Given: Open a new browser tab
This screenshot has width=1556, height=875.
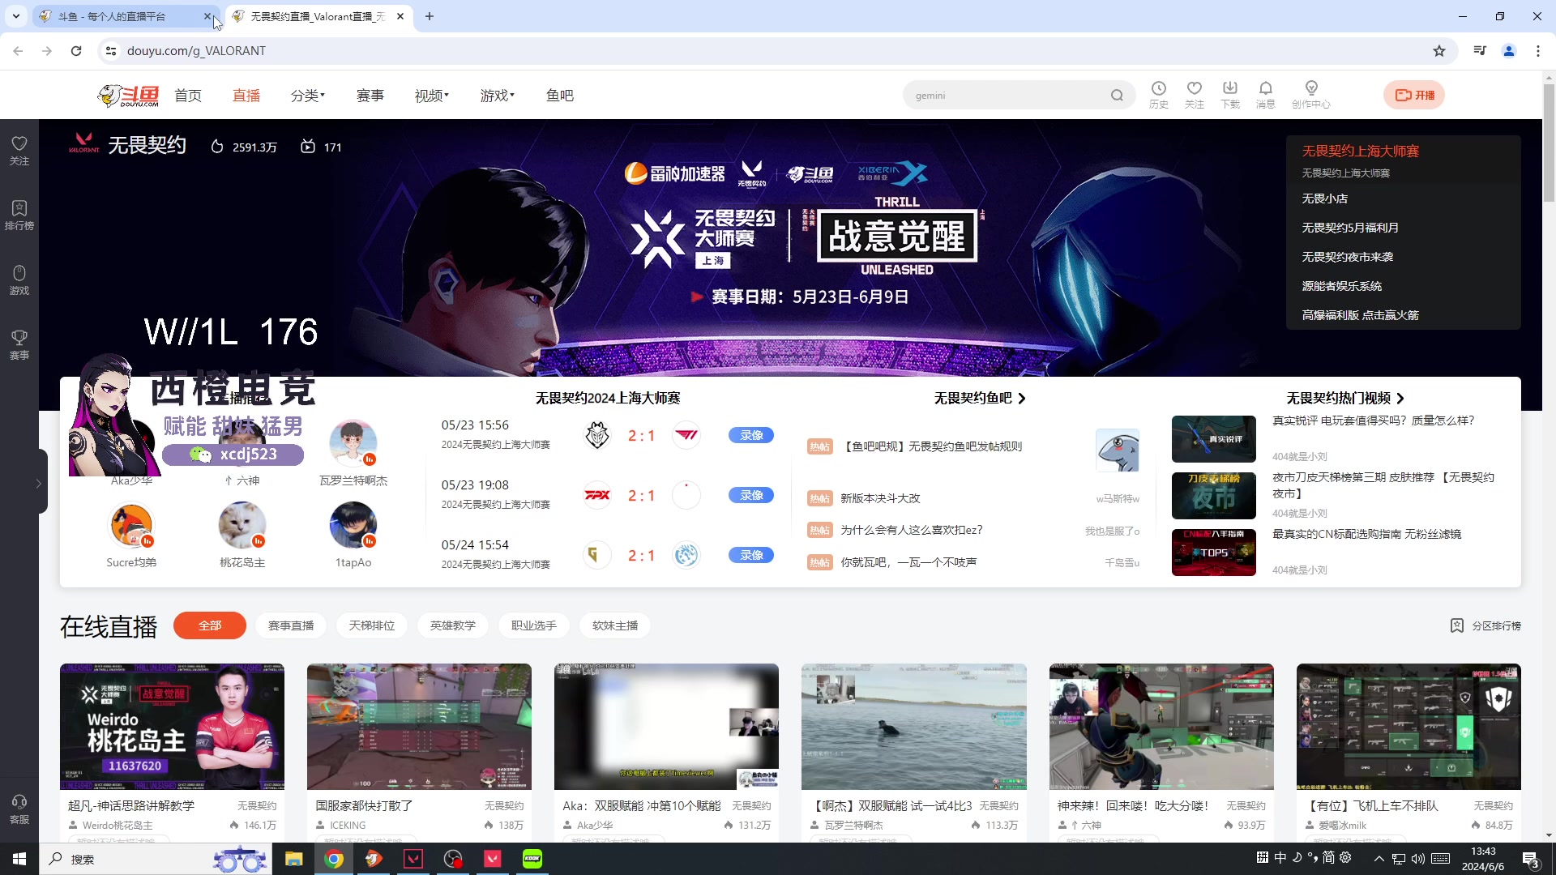Looking at the screenshot, I should click(430, 16).
